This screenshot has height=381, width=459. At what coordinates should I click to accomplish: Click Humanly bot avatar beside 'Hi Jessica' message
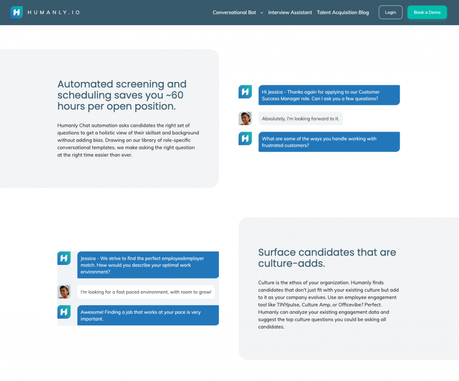[245, 92]
